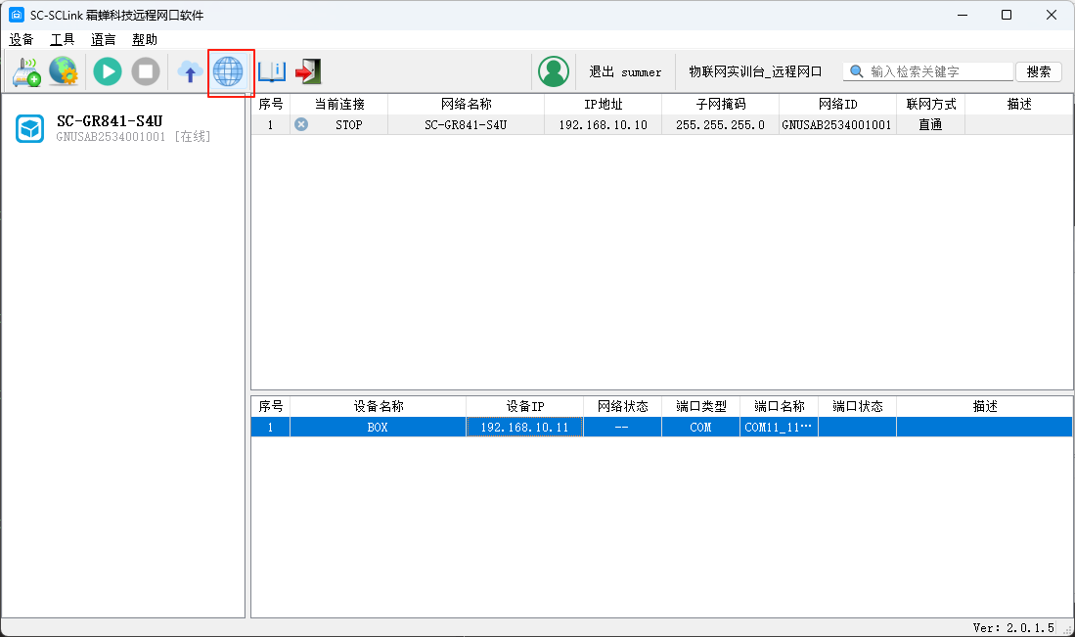Open the 设备 menu

(22, 40)
